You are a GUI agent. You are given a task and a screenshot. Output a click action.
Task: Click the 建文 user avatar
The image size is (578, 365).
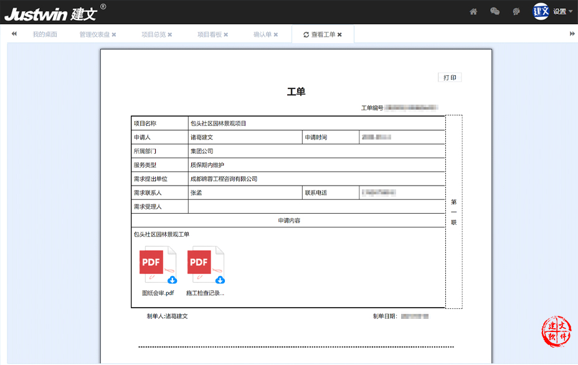click(541, 11)
